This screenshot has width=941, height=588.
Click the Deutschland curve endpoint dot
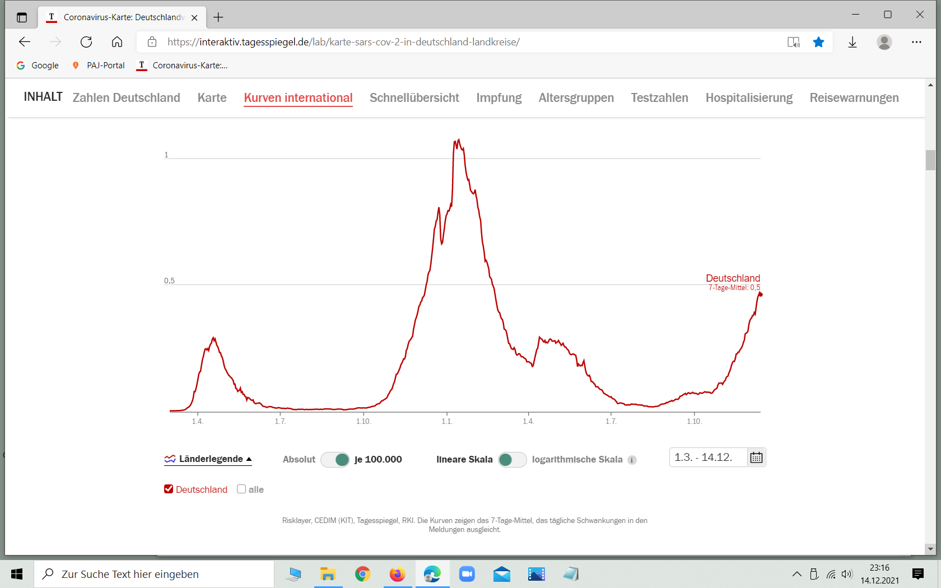coord(761,295)
